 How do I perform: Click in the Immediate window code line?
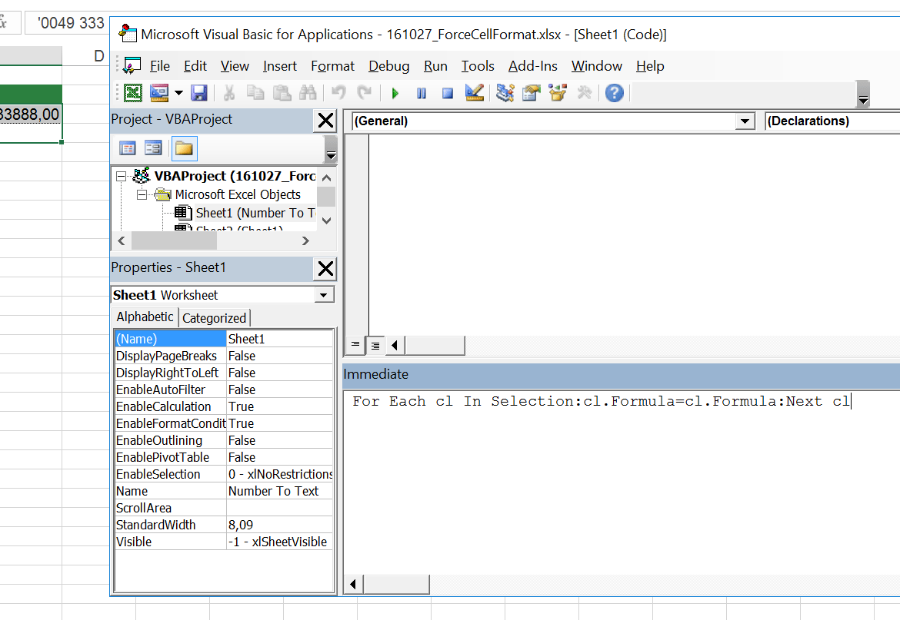tap(602, 401)
